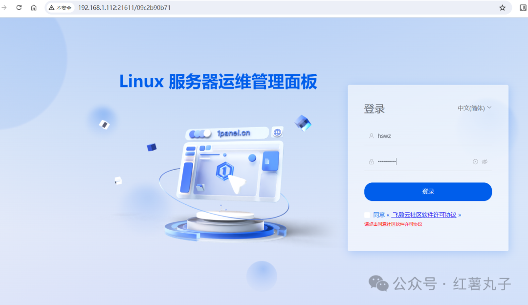
Task: Go to the browser home page icon
Action: click(x=34, y=7)
